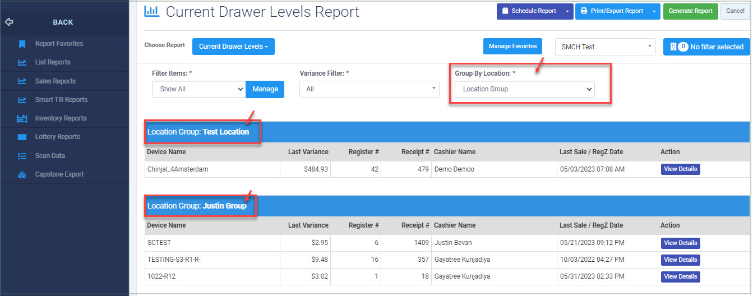The height and width of the screenshot is (296, 753).
Task: Click the Inventory Reports pallet icon
Action: (22, 118)
